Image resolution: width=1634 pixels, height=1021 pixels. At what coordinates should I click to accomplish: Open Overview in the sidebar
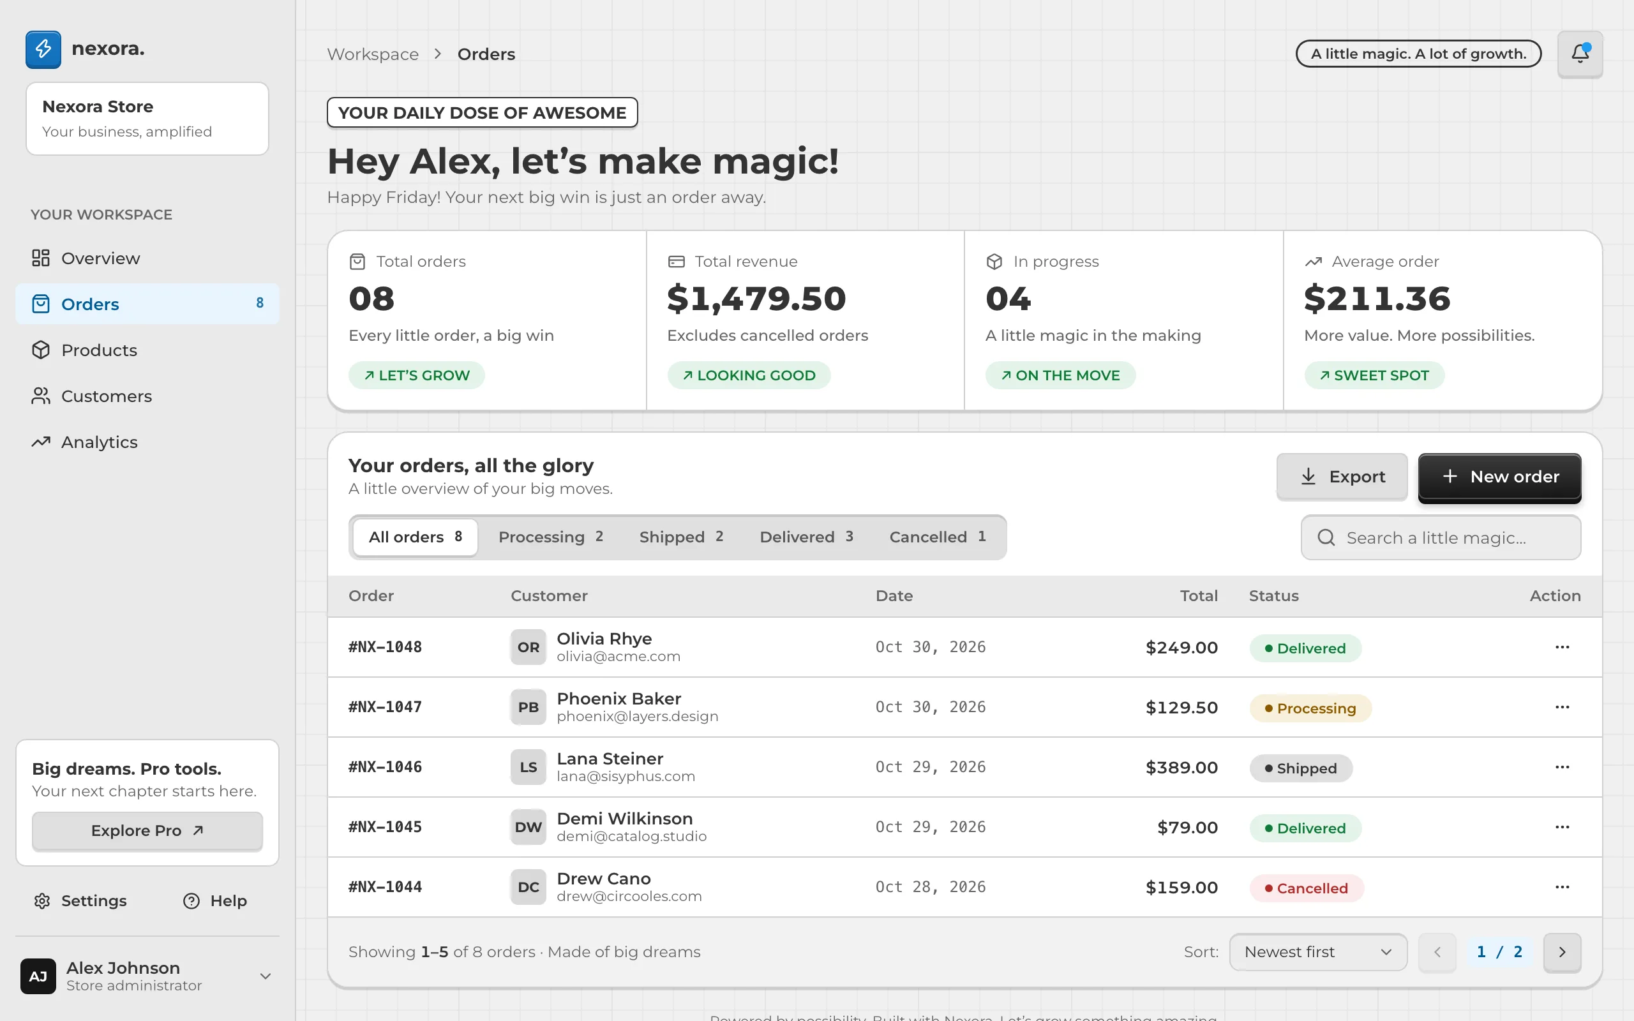[147, 258]
